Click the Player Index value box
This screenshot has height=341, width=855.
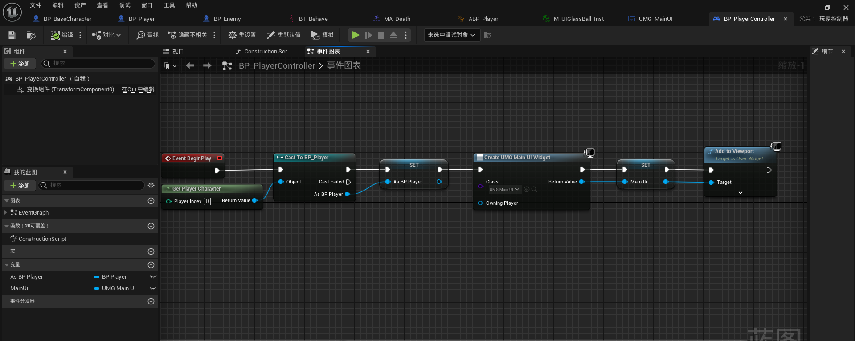click(207, 201)
